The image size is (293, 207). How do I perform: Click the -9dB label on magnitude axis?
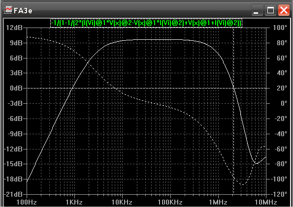pos(15,134)
